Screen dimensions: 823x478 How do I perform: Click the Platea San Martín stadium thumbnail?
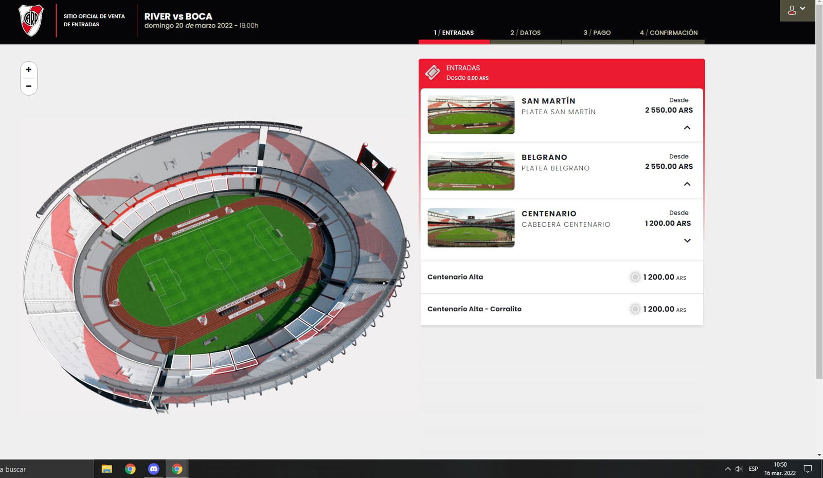coord(471,115)
